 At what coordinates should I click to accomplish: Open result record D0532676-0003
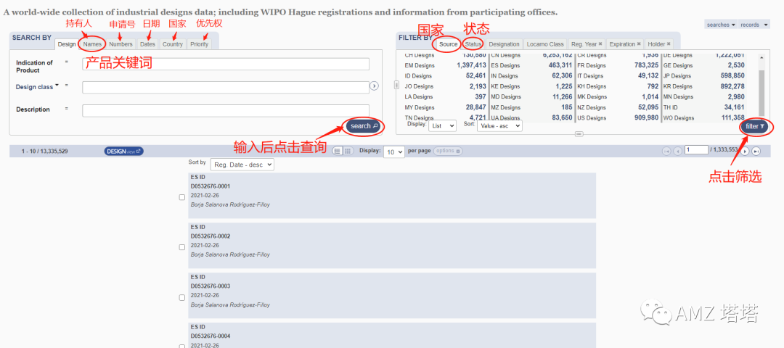[392, 296]
